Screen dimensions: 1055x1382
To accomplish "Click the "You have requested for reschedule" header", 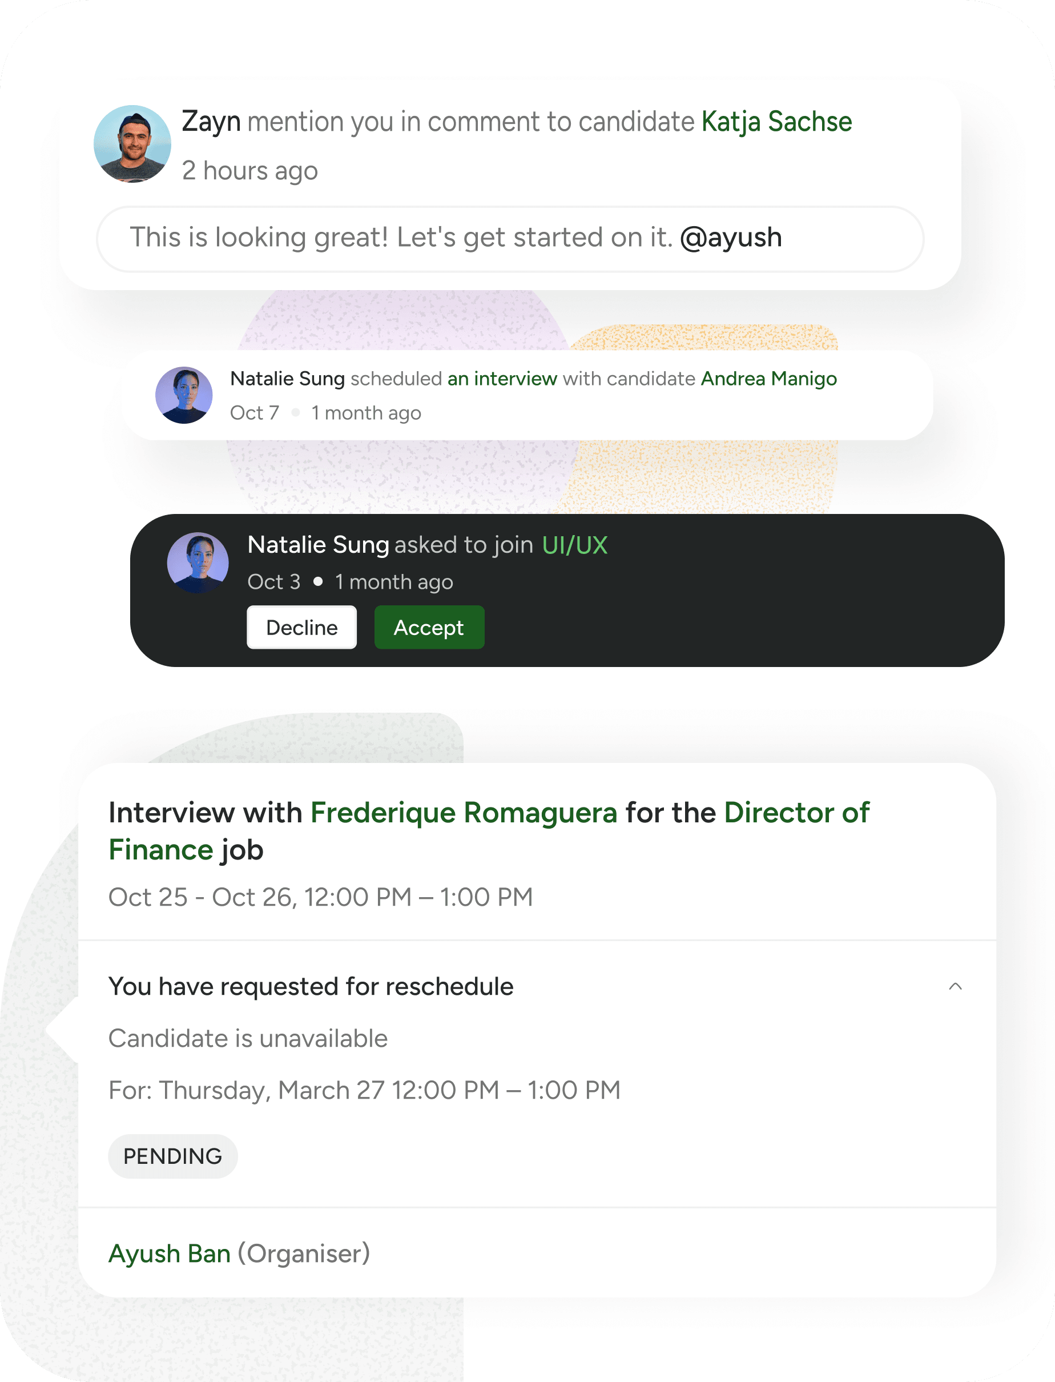I will tap(311, 987).
